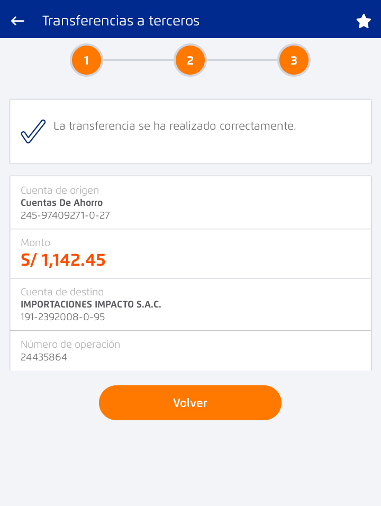Screen dimensions: 381x506
Task: Select step 2 circle in progress indicator
Action: pos(190,60)
